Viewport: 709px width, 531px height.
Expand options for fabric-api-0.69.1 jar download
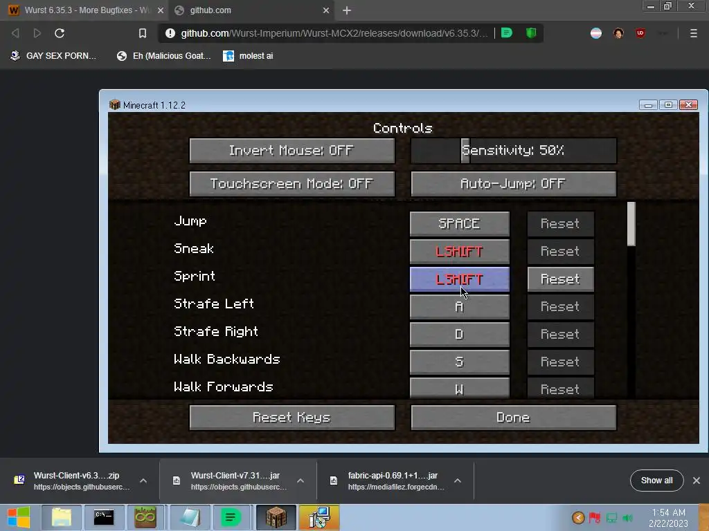458,481
